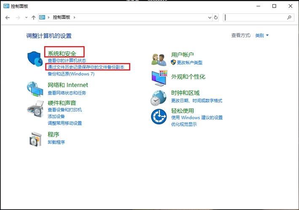The width and height of the screenshot is (299, 210).
Task: Open 外观和个性化 category
Action: point(188,77)
